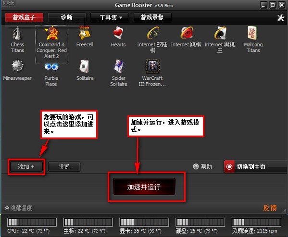Select the Spider Solitaire game icon
Viewport: 288px width, 237px height.
click(119, 66)
